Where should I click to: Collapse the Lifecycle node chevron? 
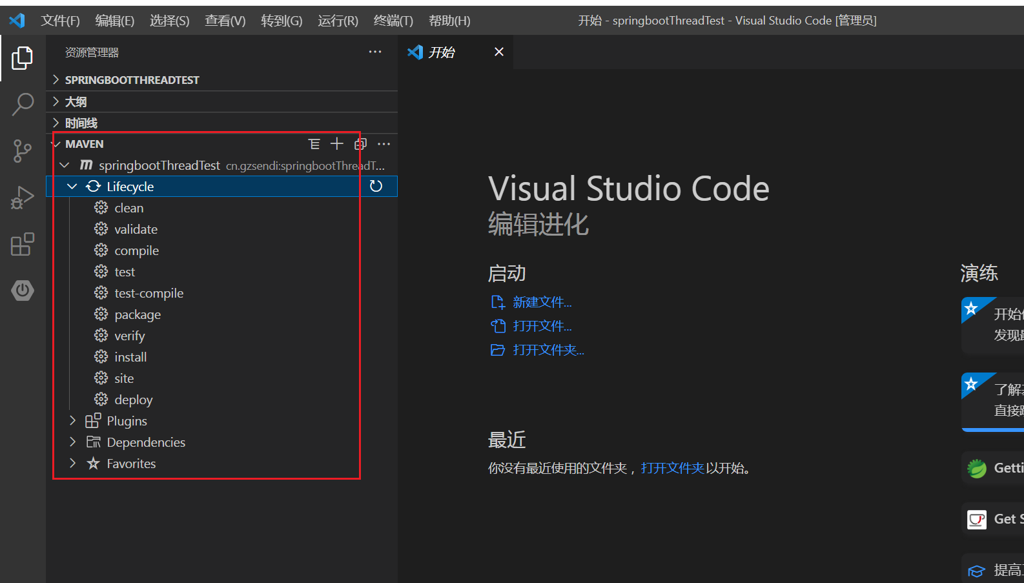pos(72,187)
